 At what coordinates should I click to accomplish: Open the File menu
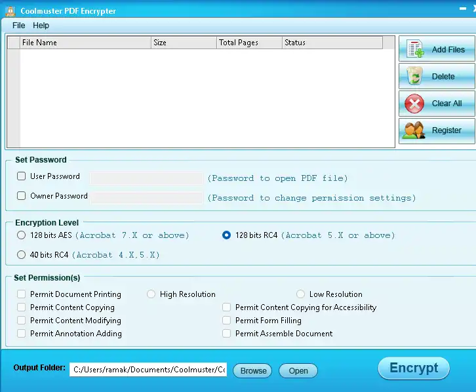[18, 26]
